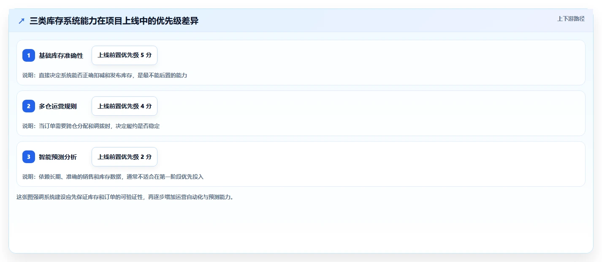Click the footer note starting 这张图强调系统建设
Screen dimensions: 602x262
click(x=125, y=197)
